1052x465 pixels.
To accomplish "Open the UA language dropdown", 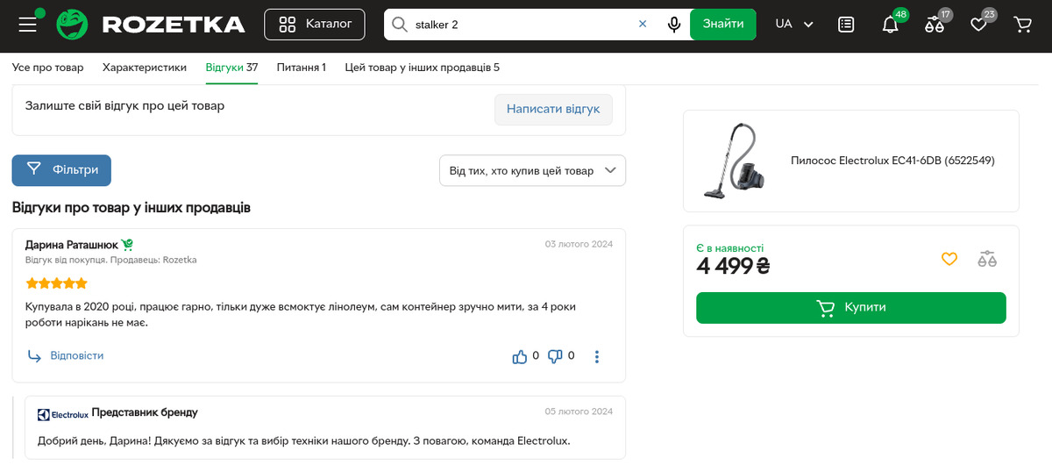I will 795,25.
